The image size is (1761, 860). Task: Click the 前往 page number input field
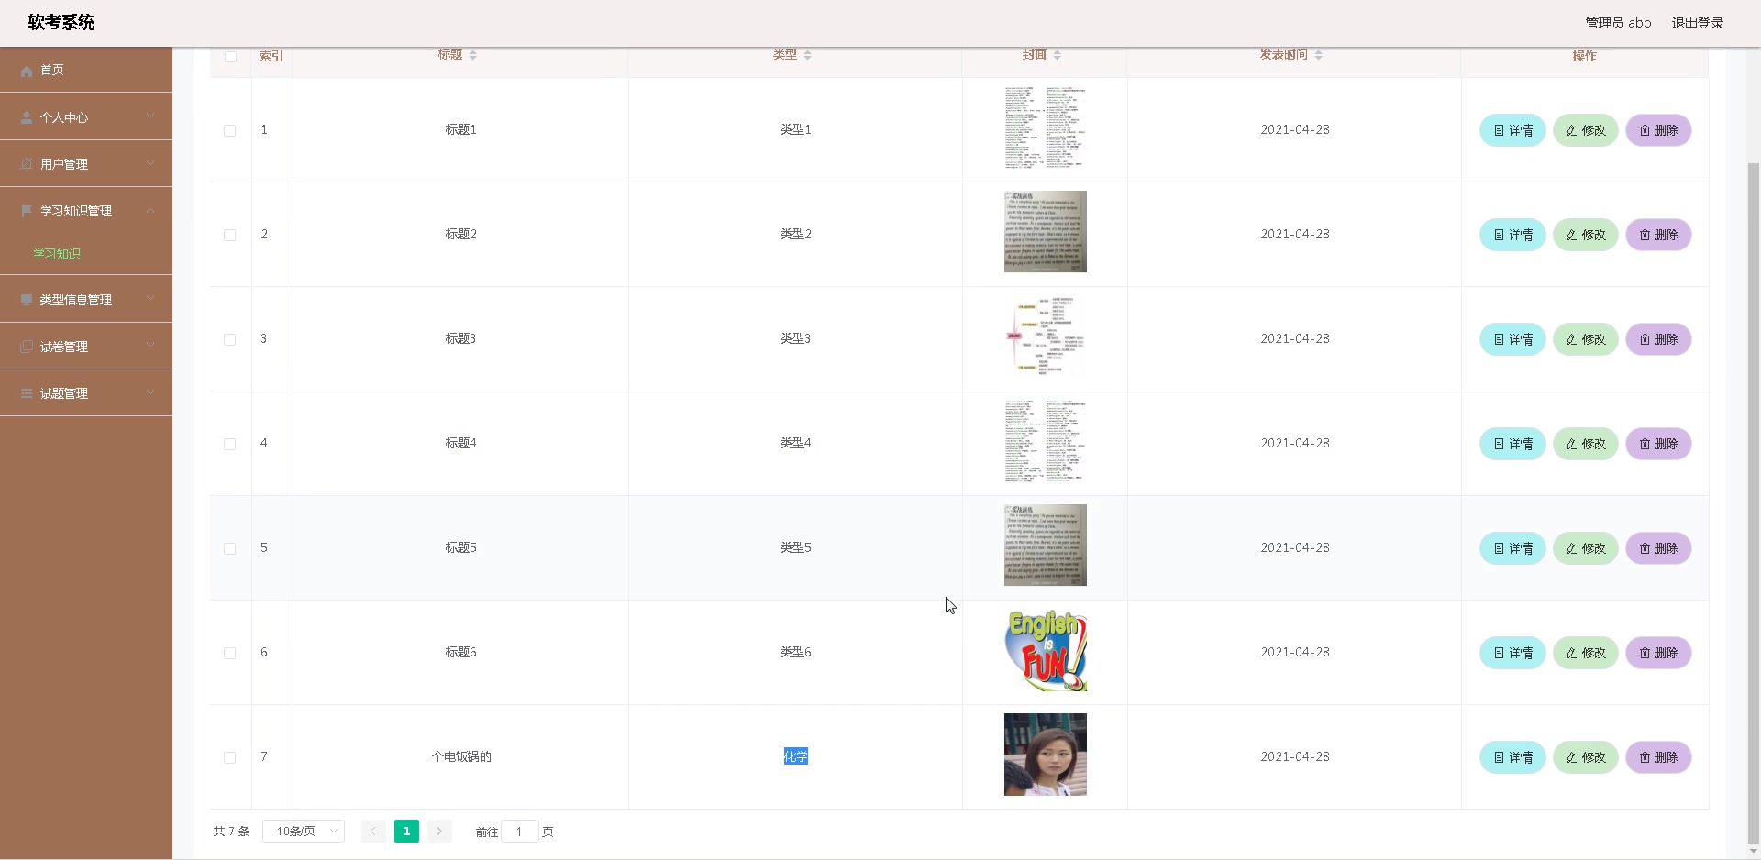coord(521,832)
